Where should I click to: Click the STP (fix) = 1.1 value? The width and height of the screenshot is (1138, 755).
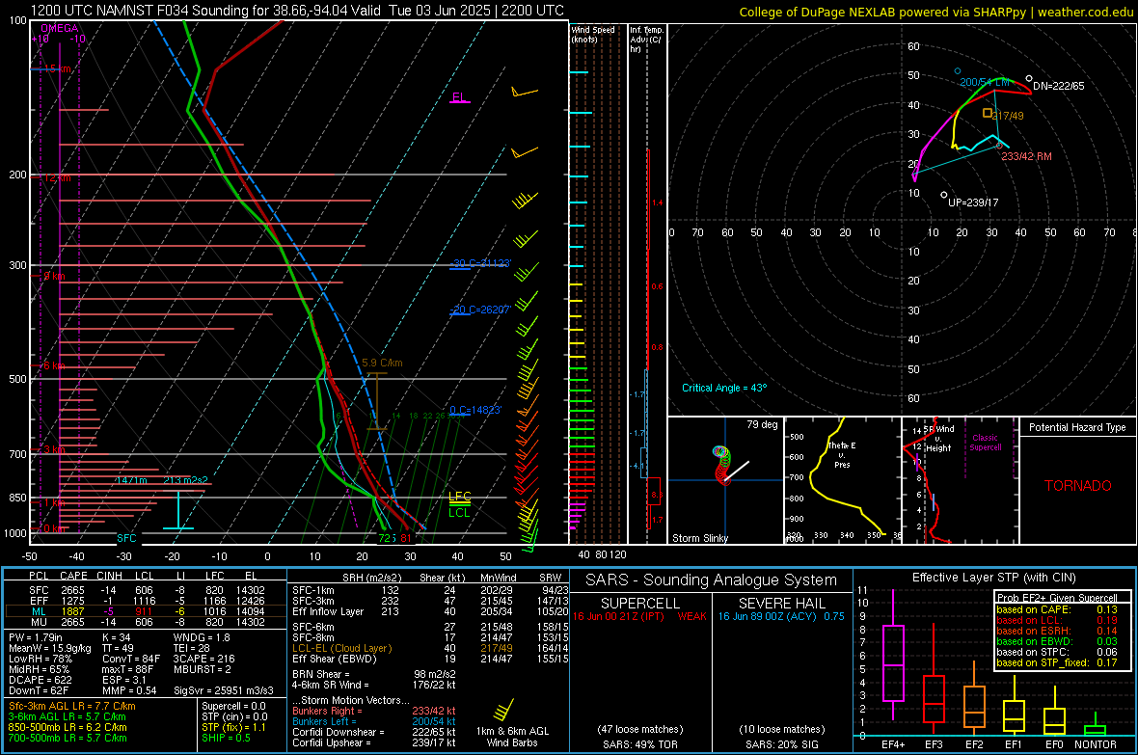[x=233, y=727]
